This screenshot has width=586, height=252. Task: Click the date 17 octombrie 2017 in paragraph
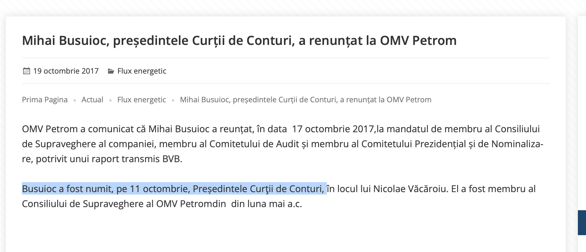tap(333, 129)
